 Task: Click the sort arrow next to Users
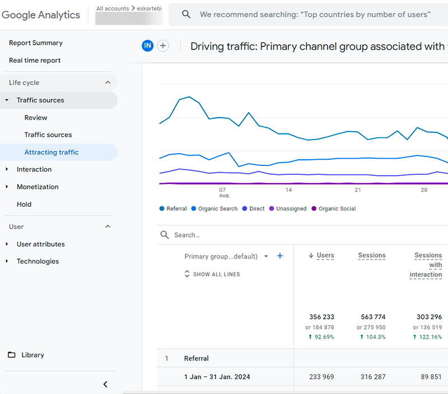point(311,256)
